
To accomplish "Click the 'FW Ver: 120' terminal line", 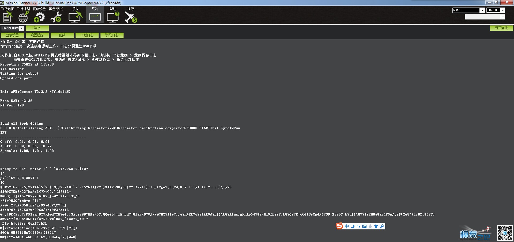I will pyautogui.click(x=12, y=105).
